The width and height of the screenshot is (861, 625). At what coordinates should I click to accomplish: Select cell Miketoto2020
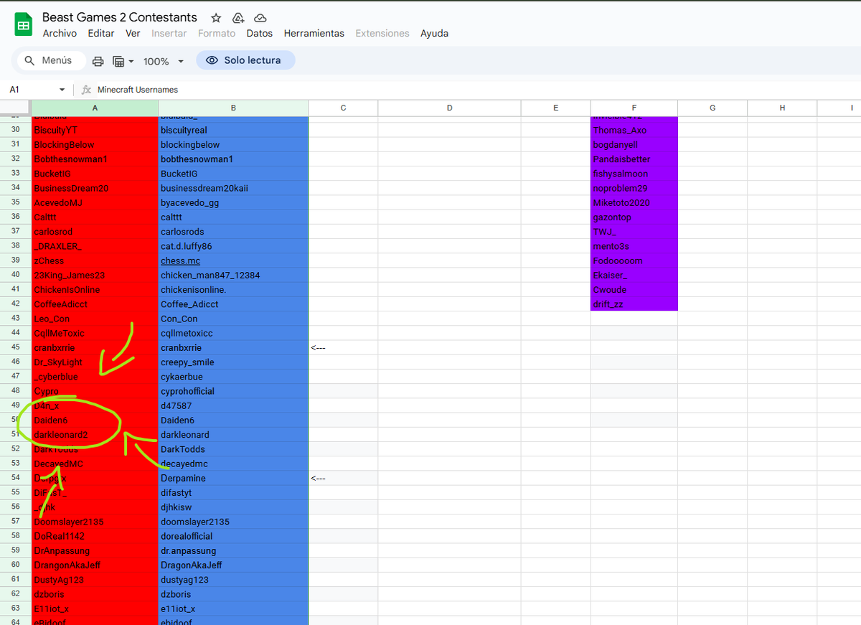point(634,202)
